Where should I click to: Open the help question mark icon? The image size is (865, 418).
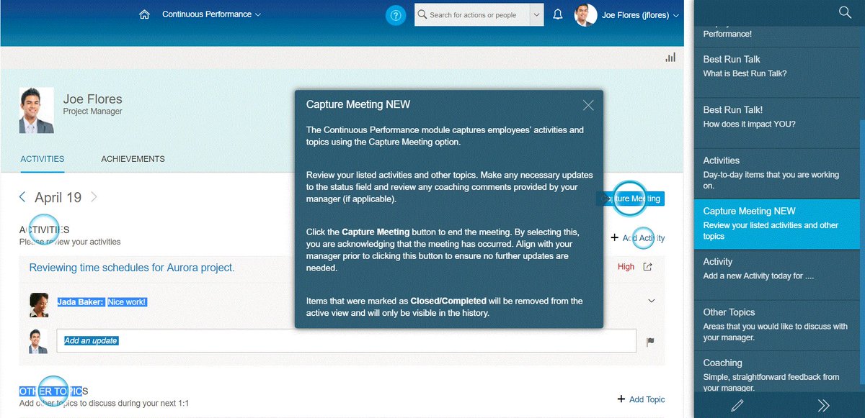(395, 14)
